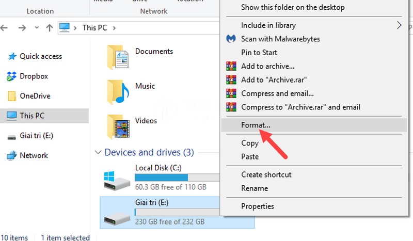Choose Format... in the context menu
This screenshot has height=241, width=413.
coord(314,125)
